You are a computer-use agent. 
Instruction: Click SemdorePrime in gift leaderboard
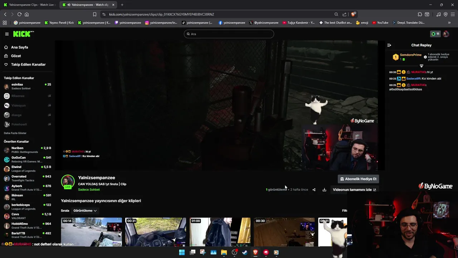(x=410, y=55)
